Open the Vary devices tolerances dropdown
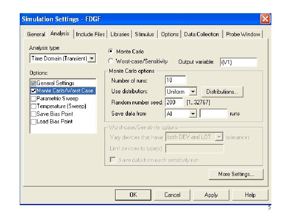The height and width of the screenshot is (222, 296). (219, 137)
